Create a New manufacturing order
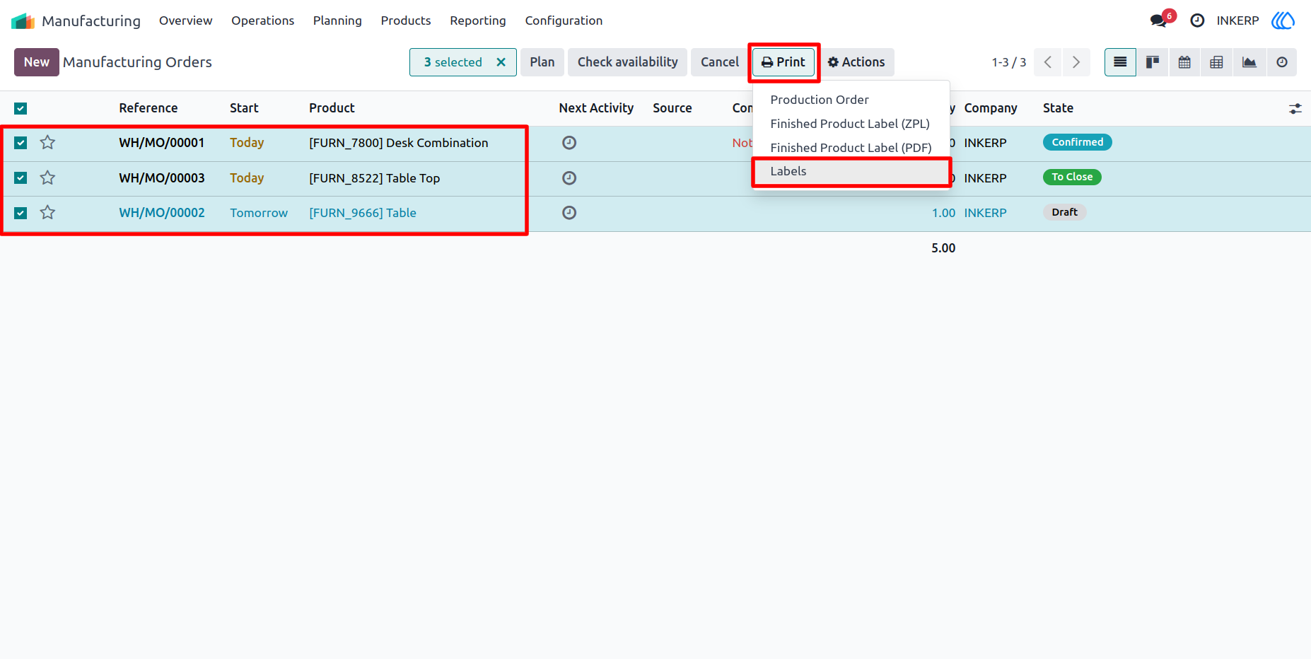This screenshot has width=1311, height=659. point(37,62)
